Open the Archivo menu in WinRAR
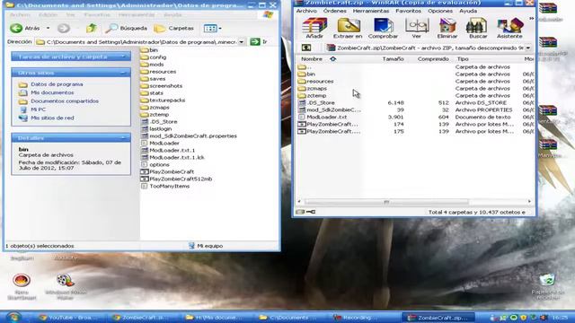The height and width of the screenshot is (323, 575). (x=306, y=11)
